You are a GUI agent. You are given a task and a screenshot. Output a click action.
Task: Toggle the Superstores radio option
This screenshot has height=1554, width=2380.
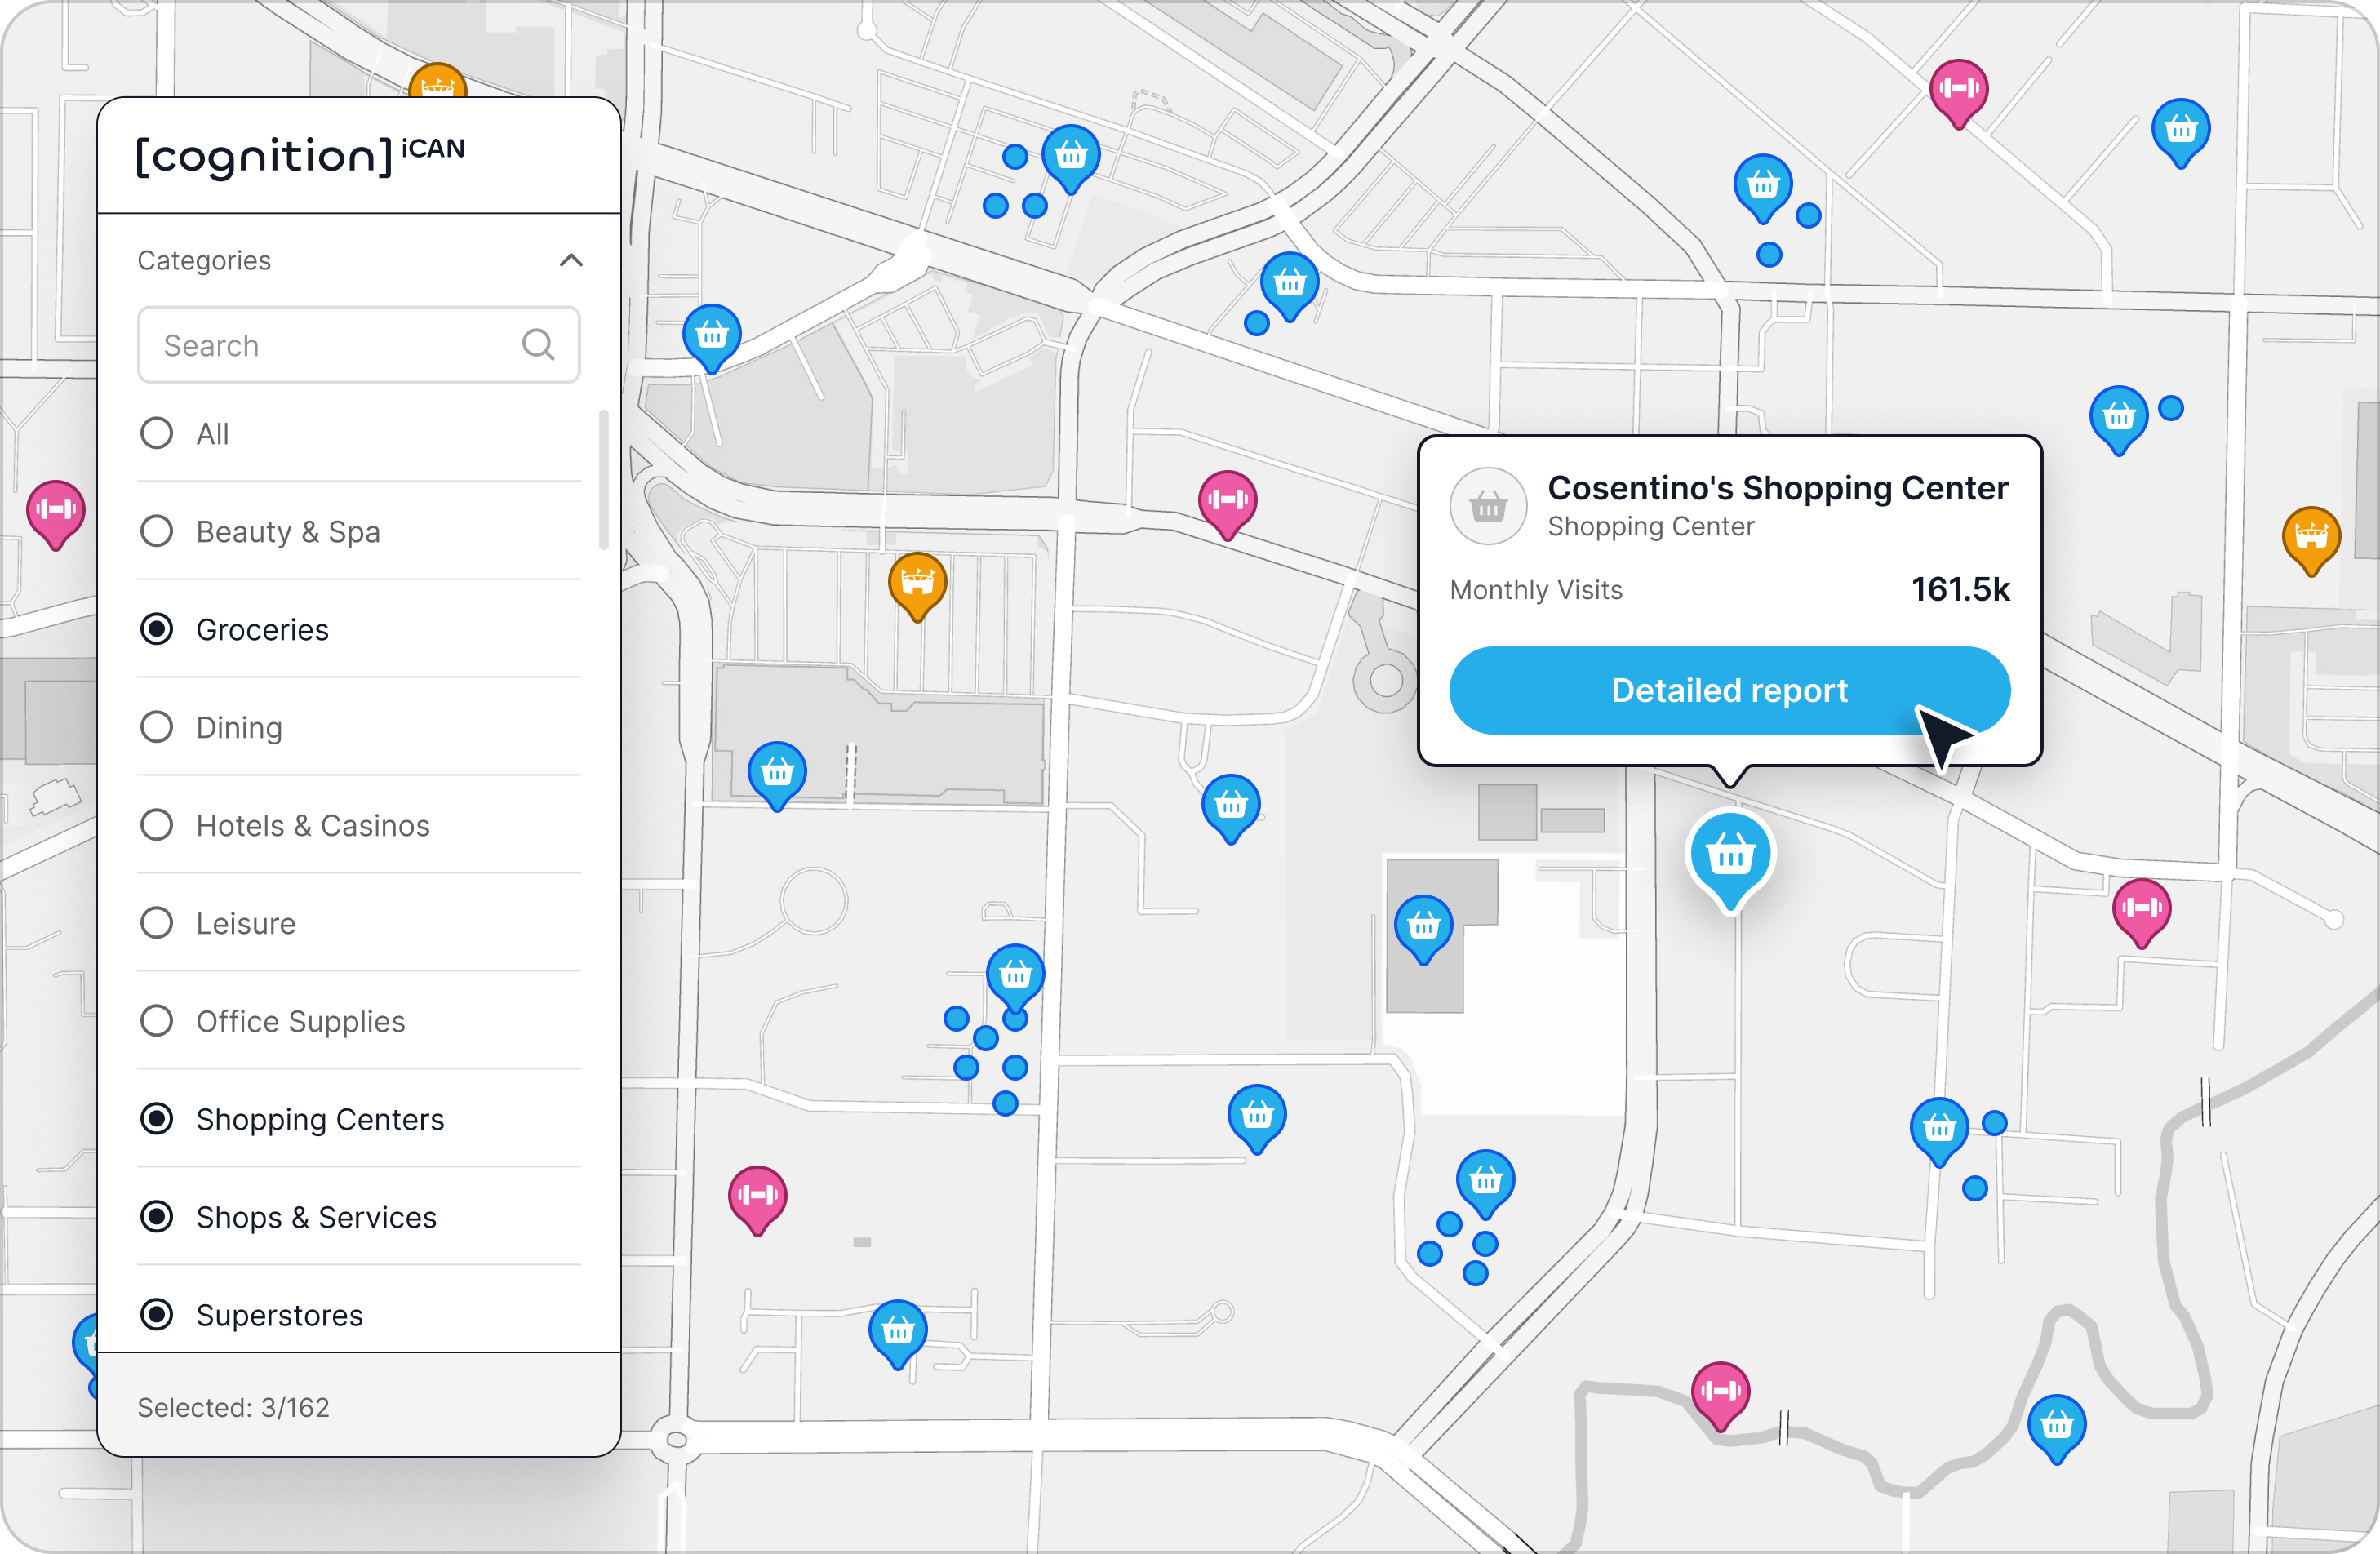click(156, 1315)
